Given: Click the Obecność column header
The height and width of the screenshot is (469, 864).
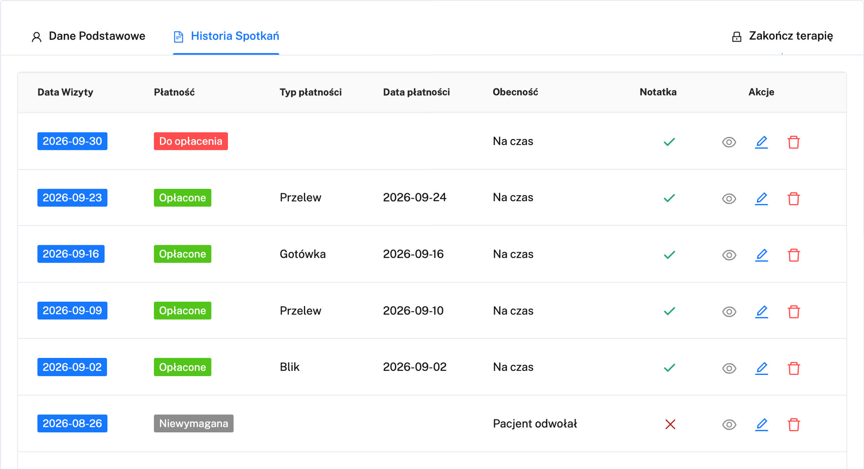Looking at the screenshot, I should coord(515,92).
